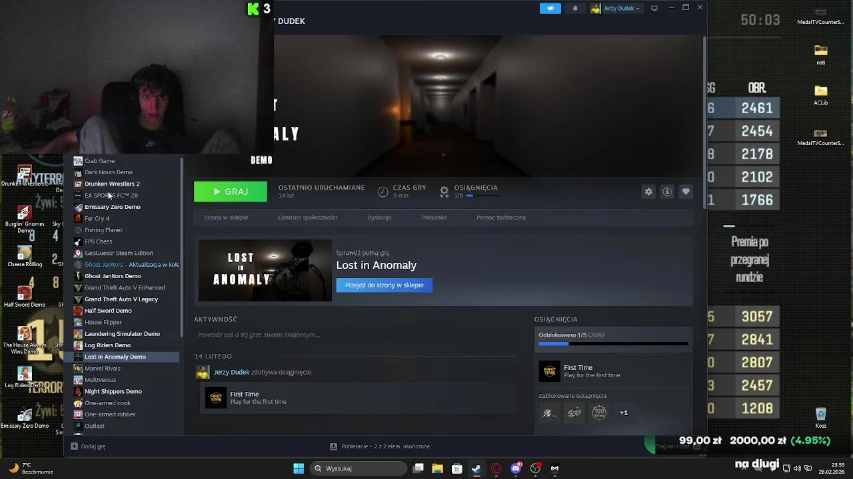Click the activity status input field
853x479 pixels.
pyautogui.click(x=355, y=335)
